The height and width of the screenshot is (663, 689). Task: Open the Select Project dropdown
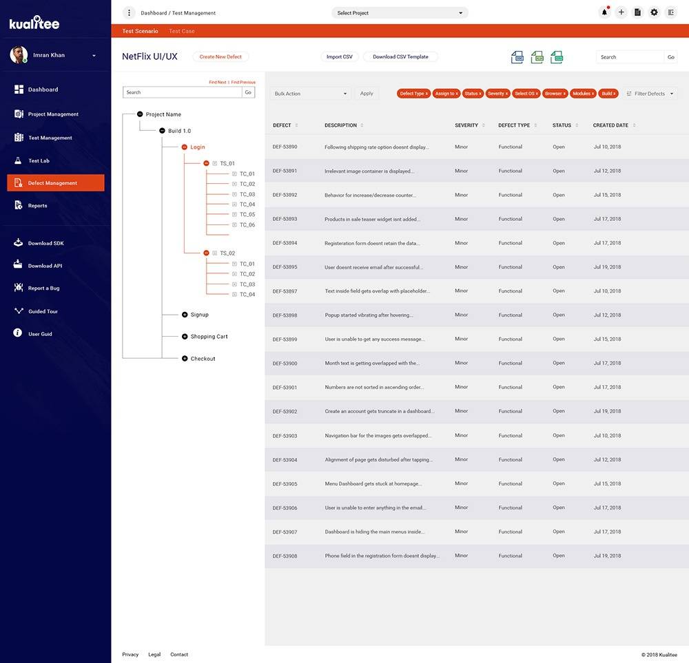(x=400, y=13)
